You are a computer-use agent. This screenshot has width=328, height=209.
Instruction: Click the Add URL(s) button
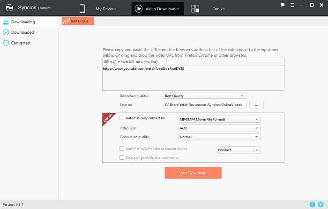pyautogui.click(x=78, y=21)
